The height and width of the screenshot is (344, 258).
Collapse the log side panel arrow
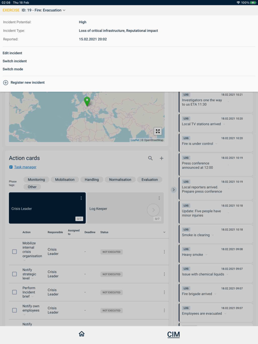click(x=174, y=190)
